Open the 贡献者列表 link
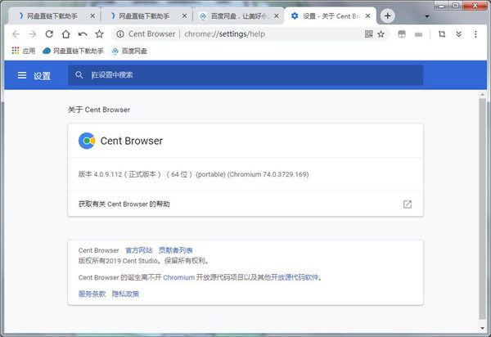The height and width of the screenshot is (337, 491). coord(175,250)
